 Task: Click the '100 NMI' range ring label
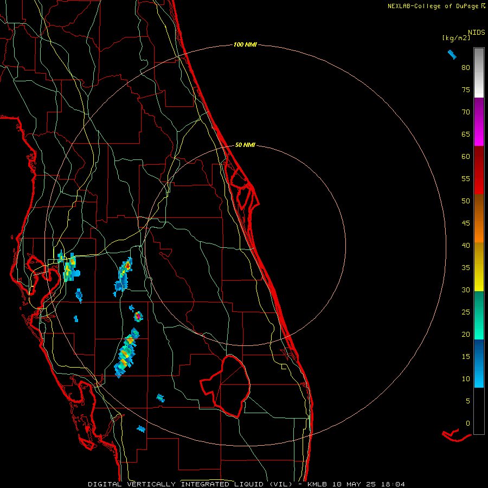point(245,45)
